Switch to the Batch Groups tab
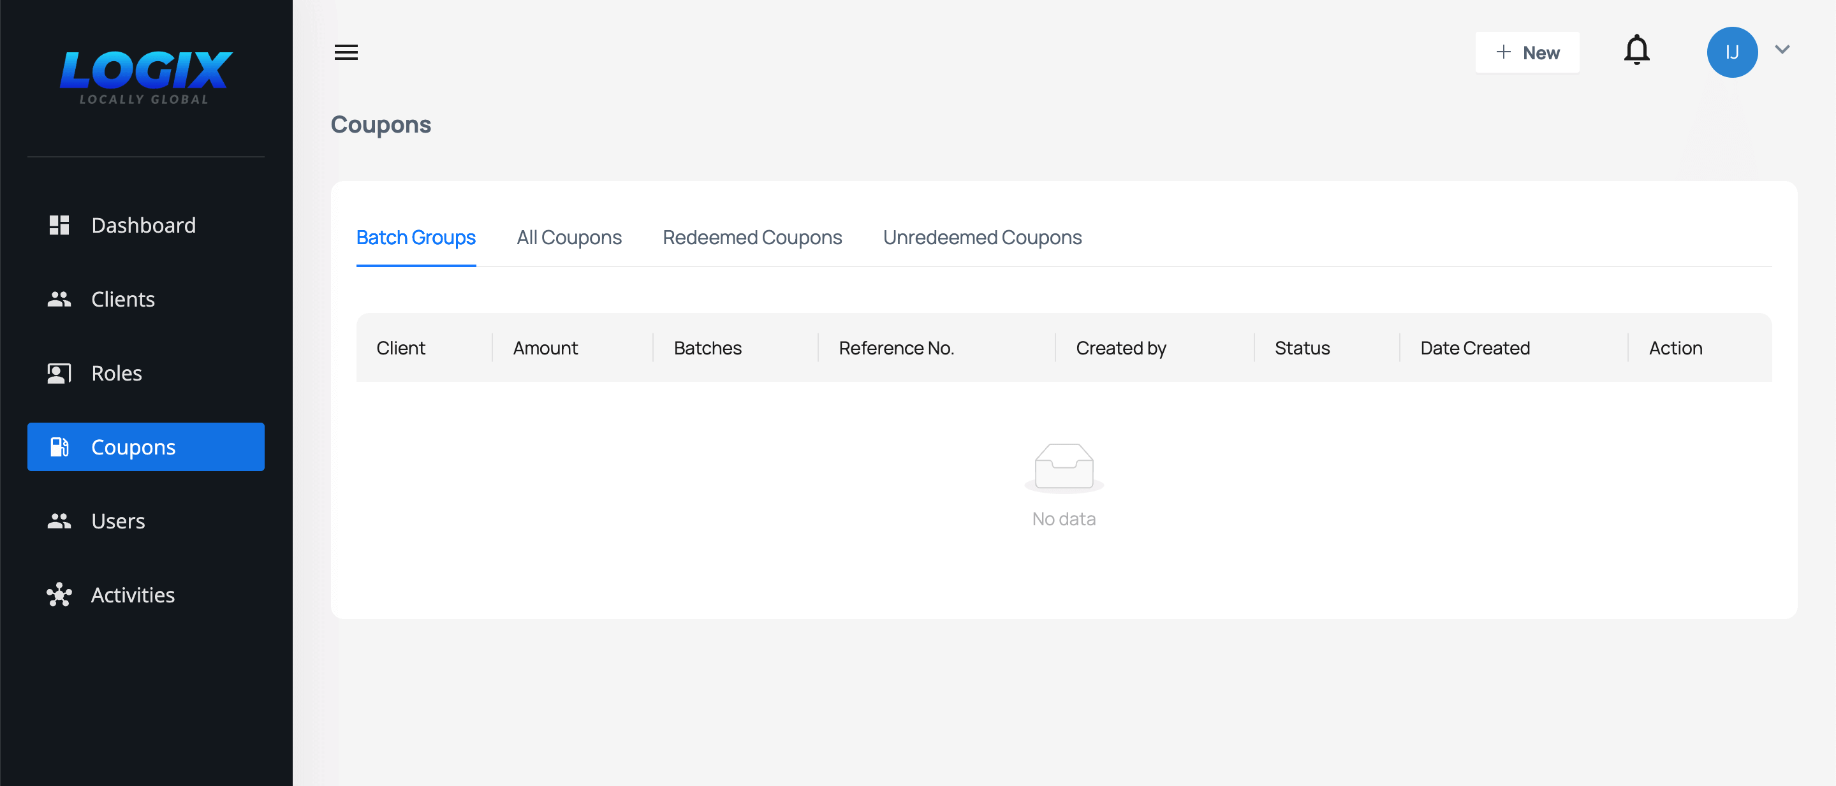This screenshot has width=1836, height=786. coord(416,237)
